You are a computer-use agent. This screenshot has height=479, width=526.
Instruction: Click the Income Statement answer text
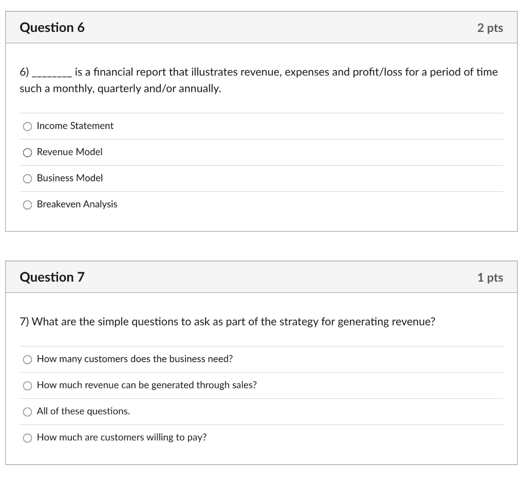(74, 126)
